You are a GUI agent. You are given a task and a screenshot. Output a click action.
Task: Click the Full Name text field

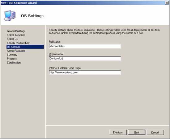click(x=85, y=46)
